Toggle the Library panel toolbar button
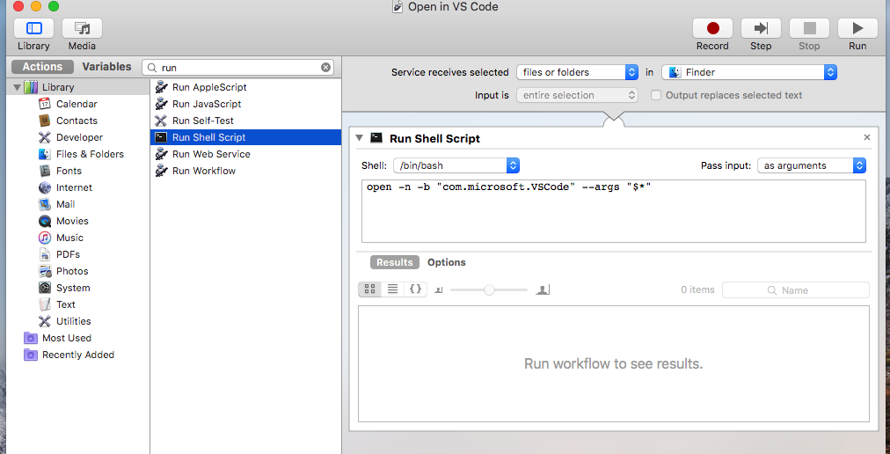890x454 pixels. pyautogui.click(x=33, y=28)
